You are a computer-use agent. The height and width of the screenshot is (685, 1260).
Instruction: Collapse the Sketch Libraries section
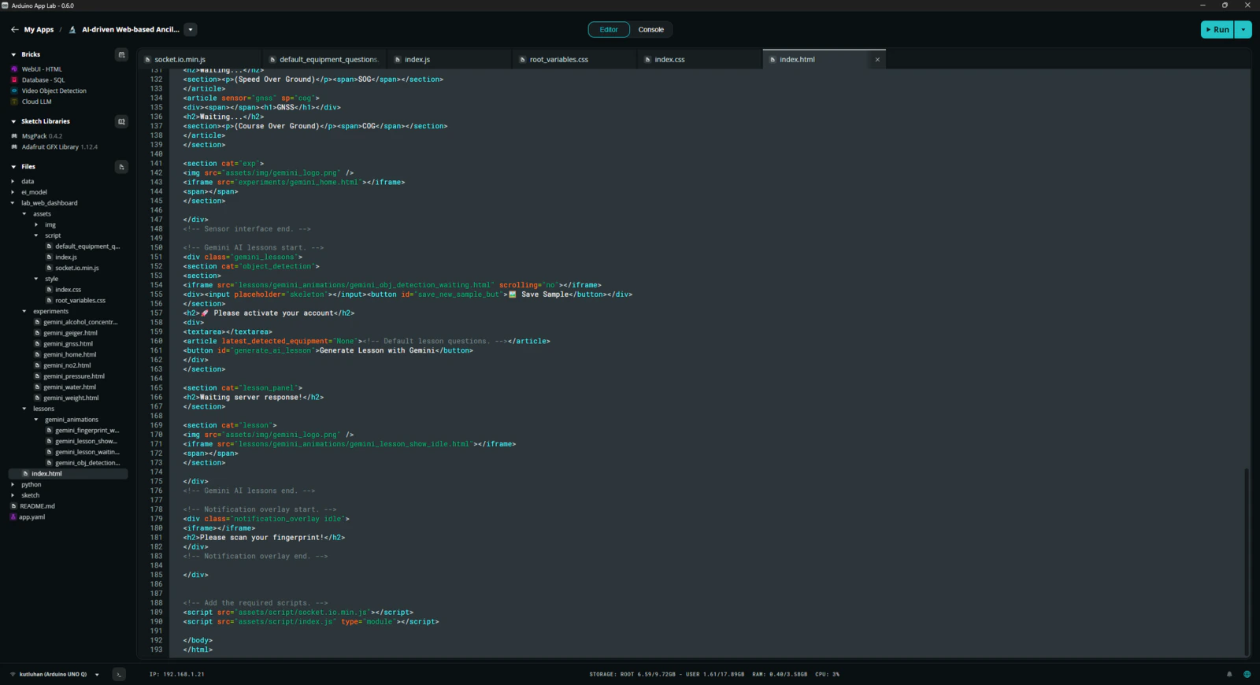(13, 121)
